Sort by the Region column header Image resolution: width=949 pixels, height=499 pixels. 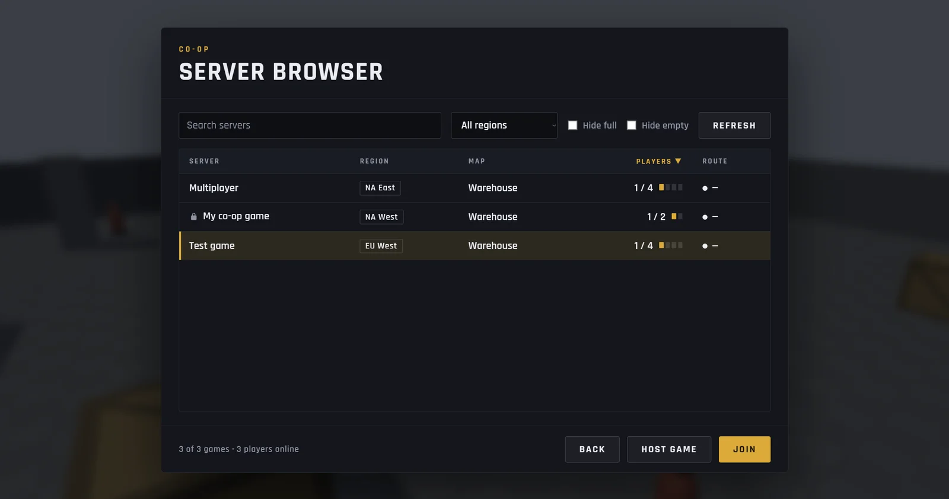click(x=374, y=161)
